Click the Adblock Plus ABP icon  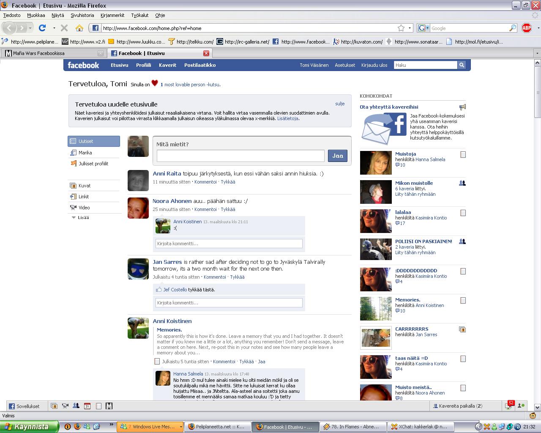tap(526, 28)
